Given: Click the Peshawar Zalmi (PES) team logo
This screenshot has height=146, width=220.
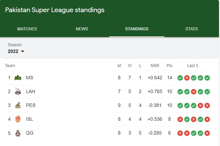Looking at the screenshot, I should coord(18,105).
